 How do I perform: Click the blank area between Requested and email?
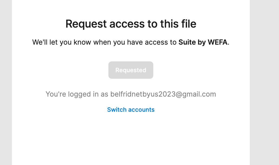pos(131,84)
